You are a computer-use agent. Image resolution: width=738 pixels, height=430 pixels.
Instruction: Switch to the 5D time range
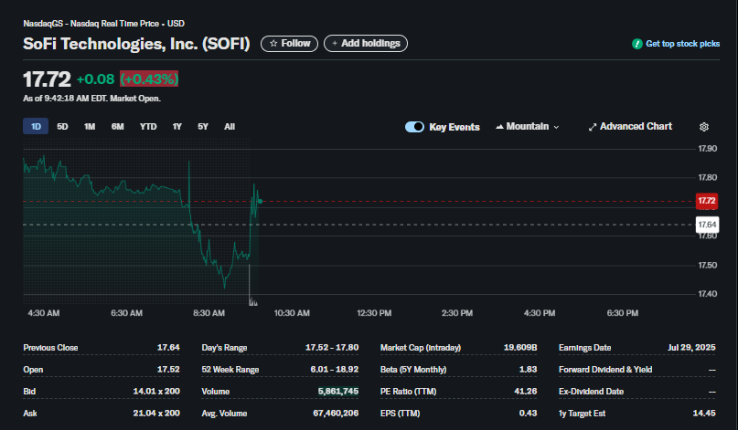(x=62, y=126)
